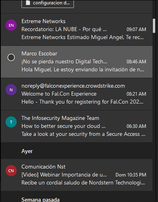Image resolution: width=158 pixels, height=202 pixels.
Task: Click the sender name Marco Escobar
Action: point(39,54)
